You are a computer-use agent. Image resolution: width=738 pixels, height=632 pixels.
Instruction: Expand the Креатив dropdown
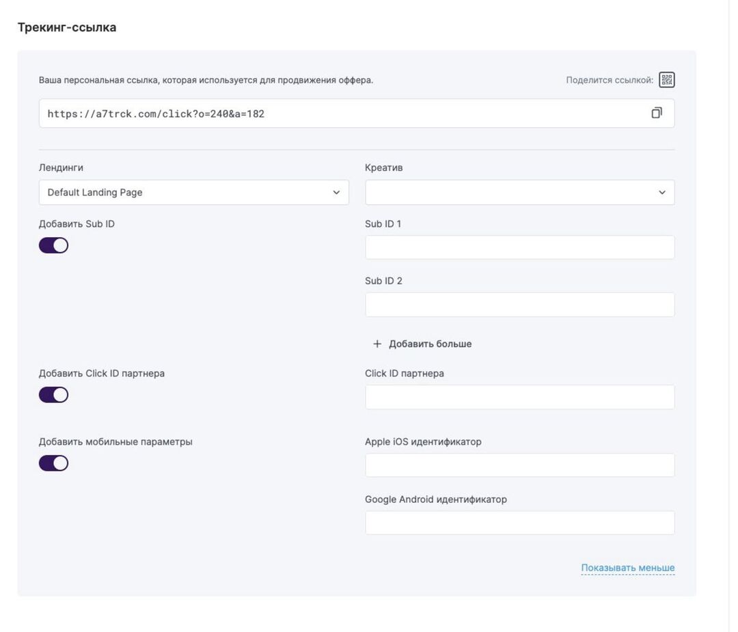click(519, 192)
